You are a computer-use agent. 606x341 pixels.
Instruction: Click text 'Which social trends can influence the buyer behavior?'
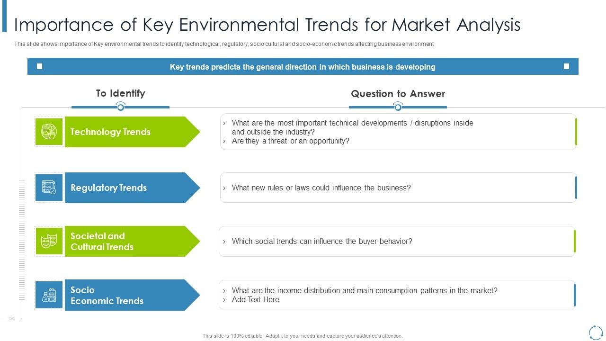click(x=322, y=241)
